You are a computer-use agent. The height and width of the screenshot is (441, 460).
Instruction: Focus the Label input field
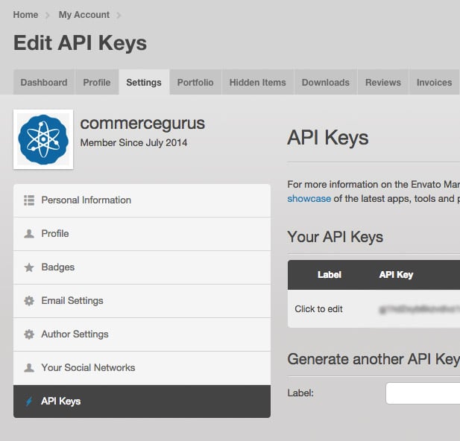[x=423, y=393]
